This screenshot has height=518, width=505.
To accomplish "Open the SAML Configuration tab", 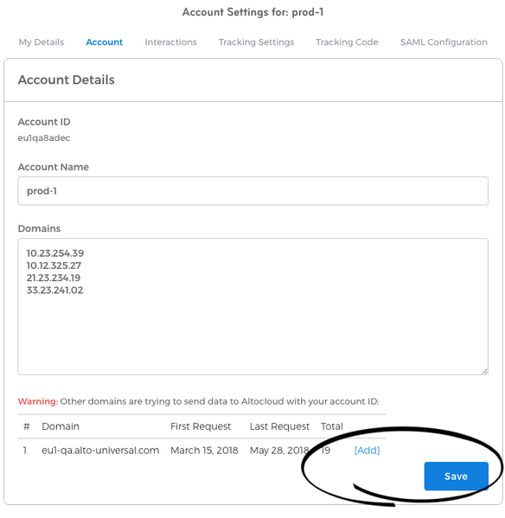I will 444,42.
